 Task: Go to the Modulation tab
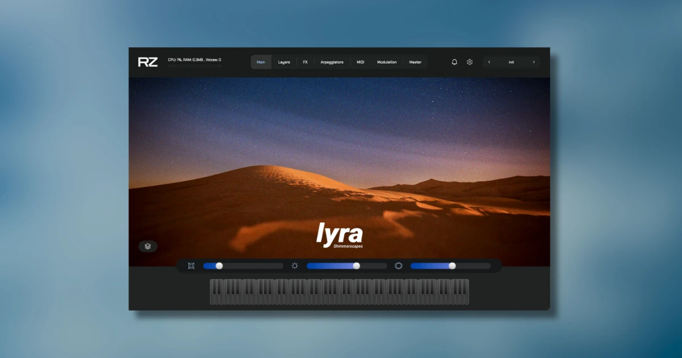coord(387,62)
